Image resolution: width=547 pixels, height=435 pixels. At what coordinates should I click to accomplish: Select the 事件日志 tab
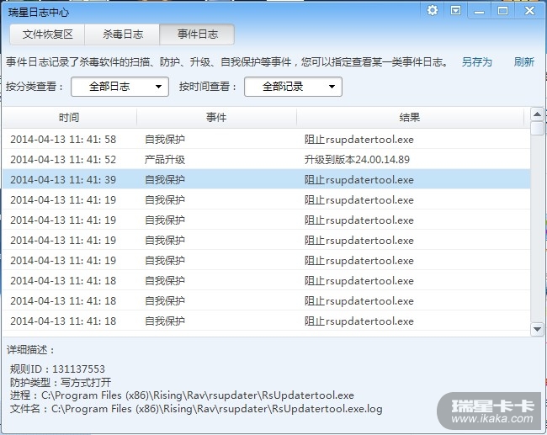point(197,34)
